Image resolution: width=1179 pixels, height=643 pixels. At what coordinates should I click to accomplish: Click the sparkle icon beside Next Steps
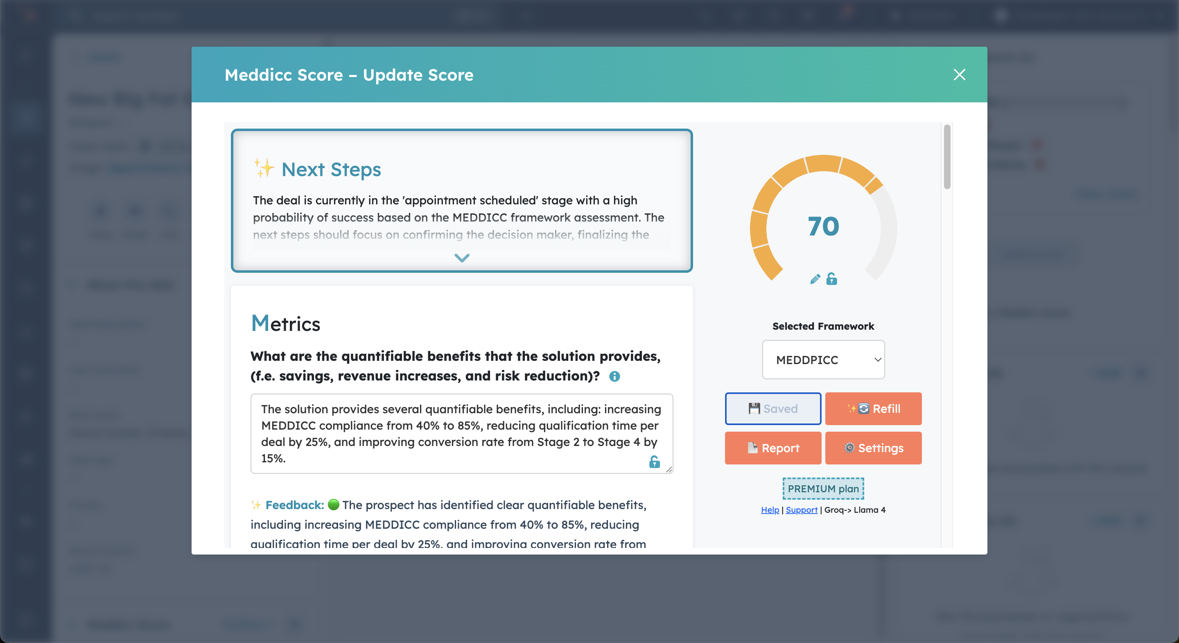click(x=264, y=169)
